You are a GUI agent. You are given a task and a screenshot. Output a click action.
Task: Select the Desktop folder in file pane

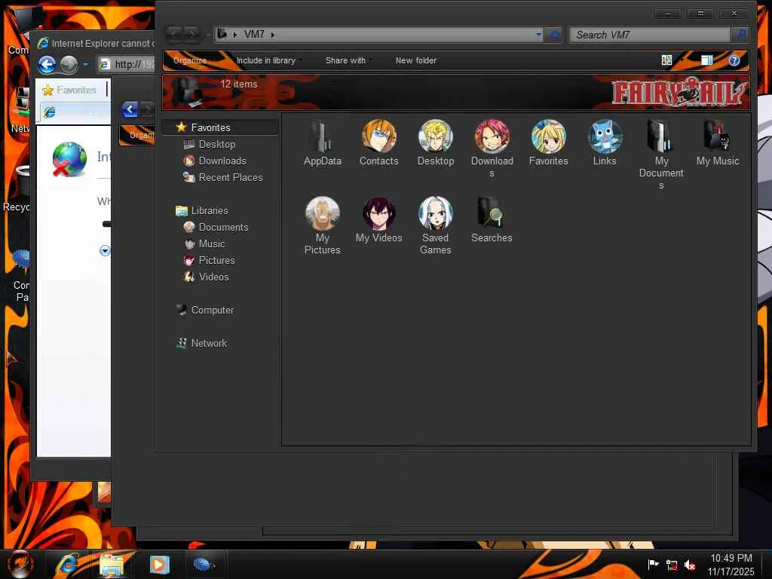435,142
